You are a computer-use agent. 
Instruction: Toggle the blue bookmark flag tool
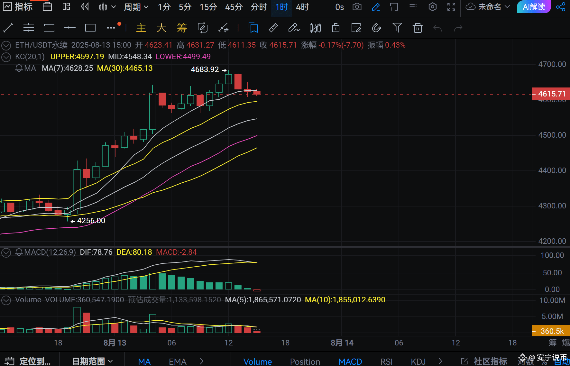(253, 28)
